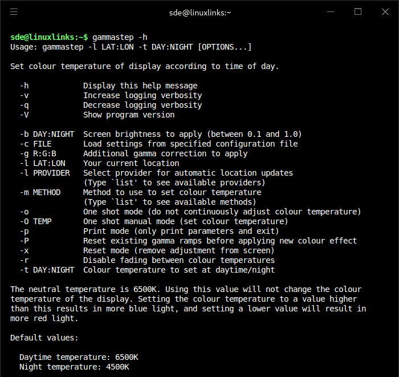Viewport: 399px width, 377px height.
Task: Click 'Night temperature: 4500K' line
Action: 74,367
